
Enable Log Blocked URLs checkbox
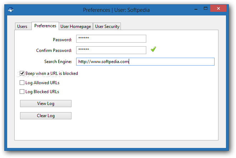pos(22,91)
